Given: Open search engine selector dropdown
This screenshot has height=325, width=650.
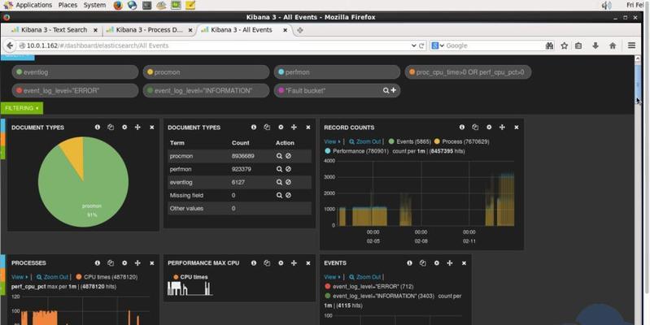Looking at the screenshot, I should 438,45.
